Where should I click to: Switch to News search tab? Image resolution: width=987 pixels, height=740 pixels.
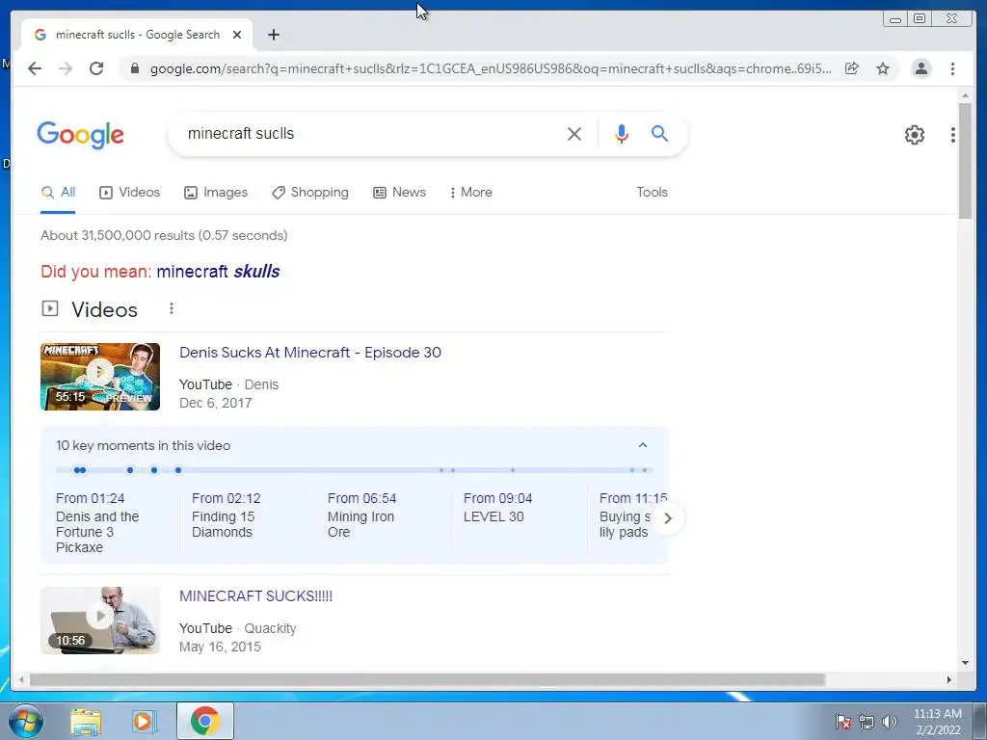pyautogui.click(x=400, y=193)
